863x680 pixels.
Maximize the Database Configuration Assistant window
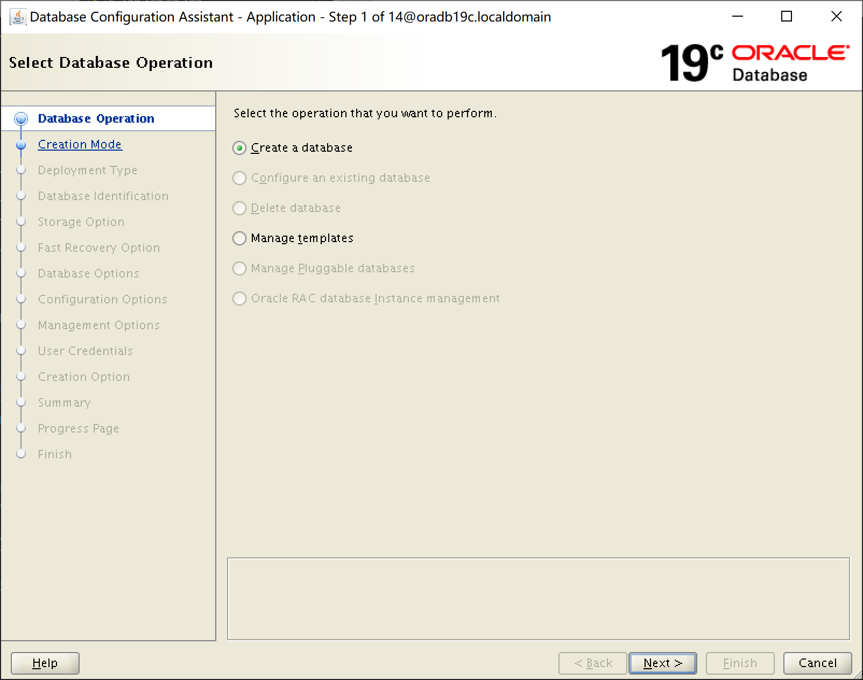(787, 17)
